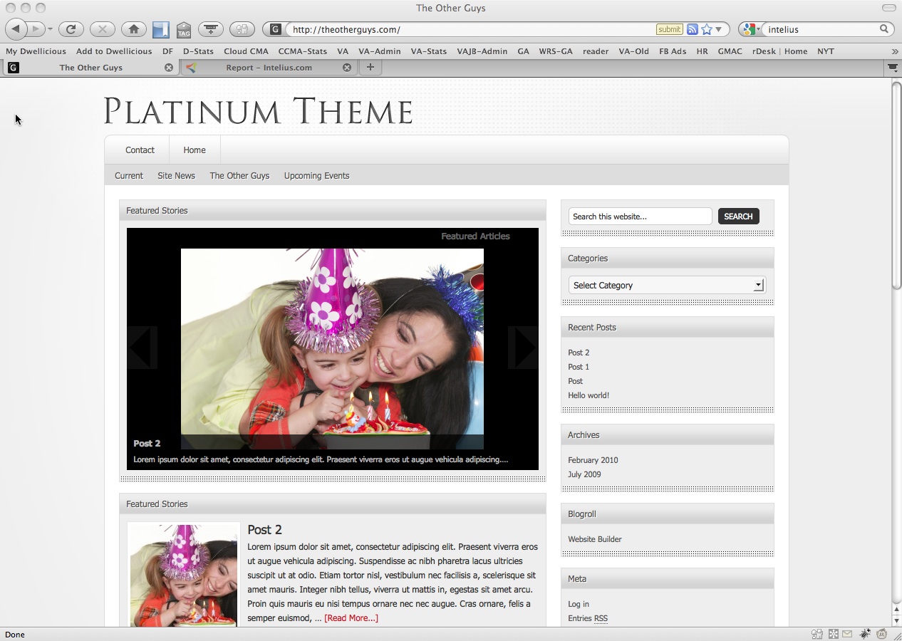The height and width of the screenshot is (641, 902).
Task: Open the back/forward history dropdown arrow
Action: click(x=50, y=29)
